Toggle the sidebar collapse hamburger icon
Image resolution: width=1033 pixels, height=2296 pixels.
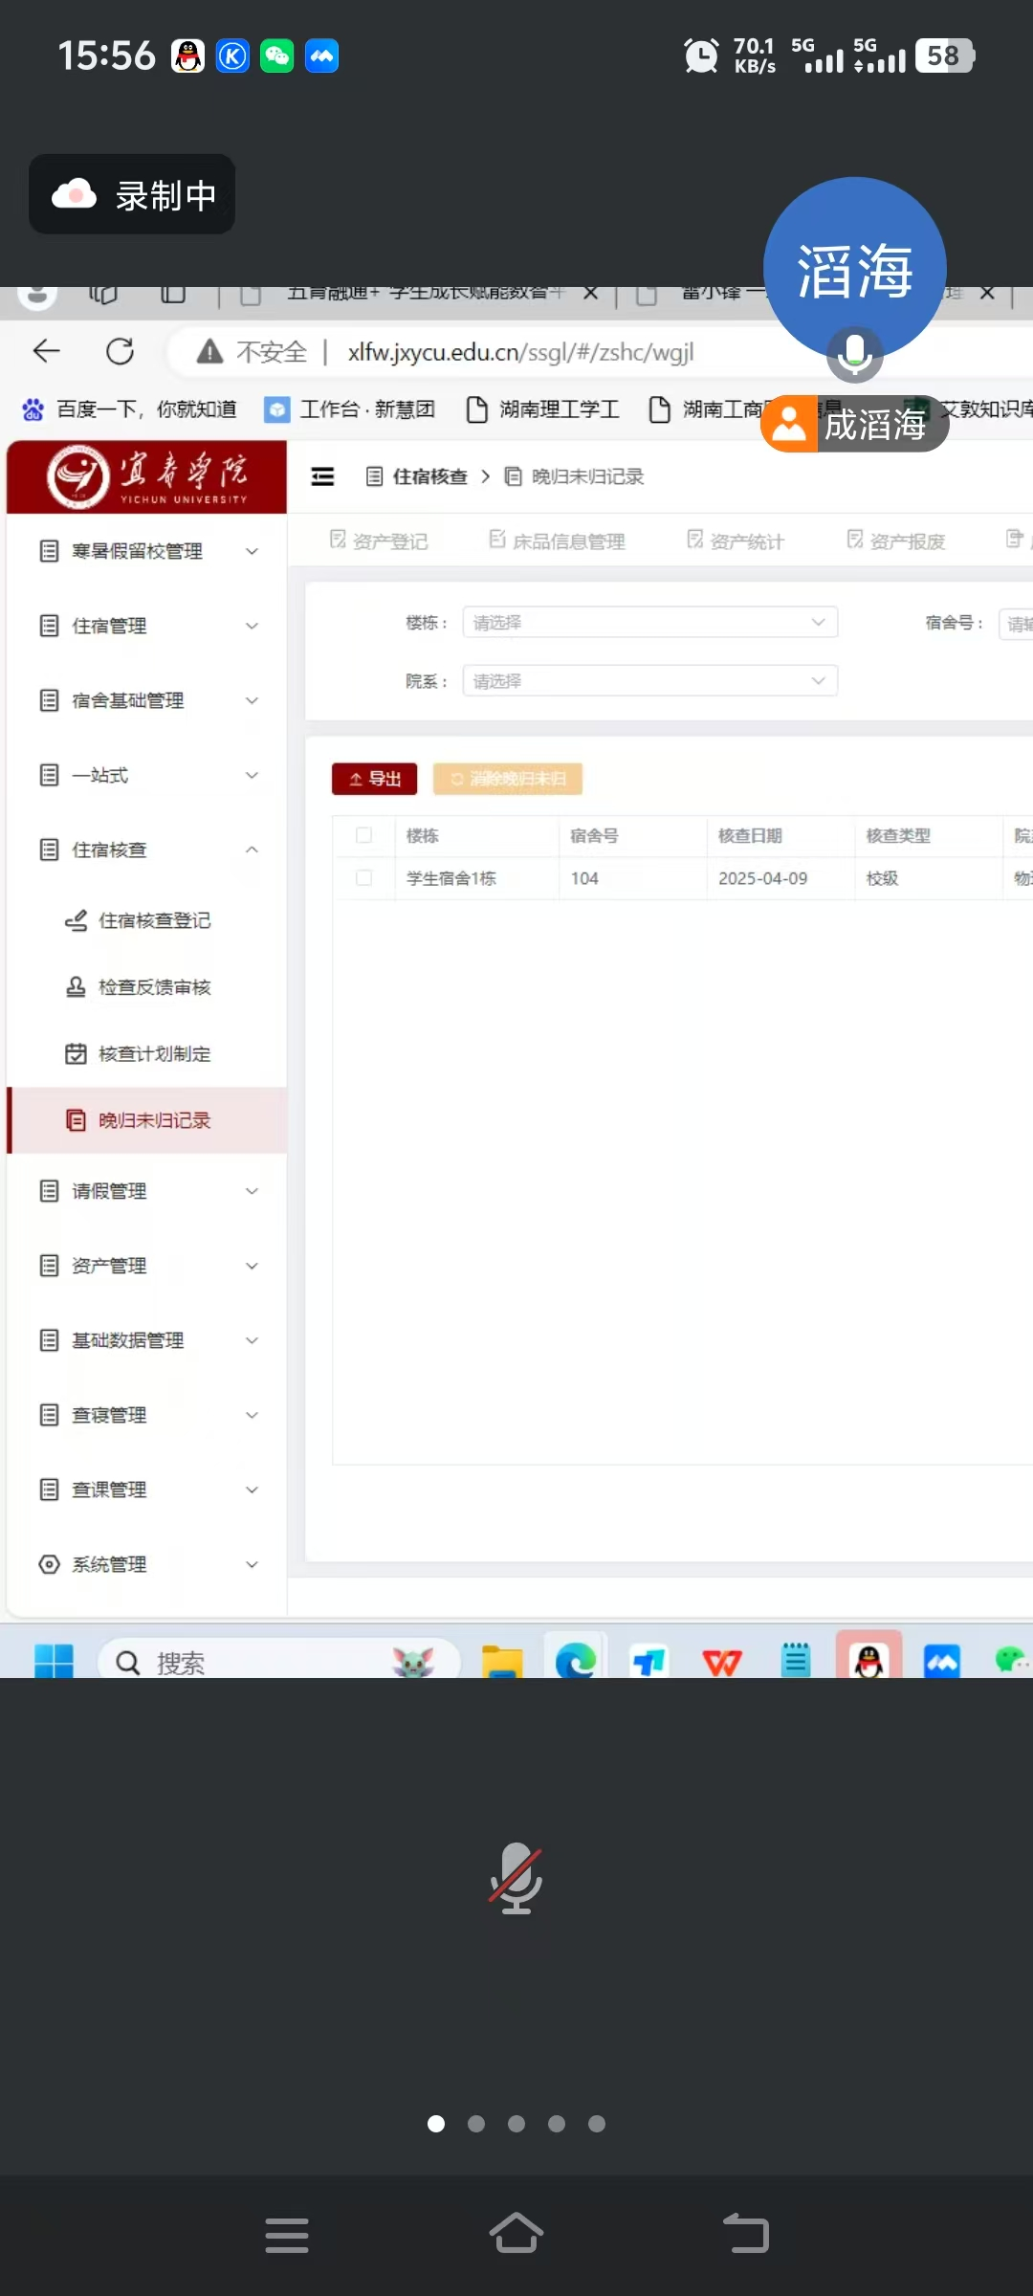point(323,476)
